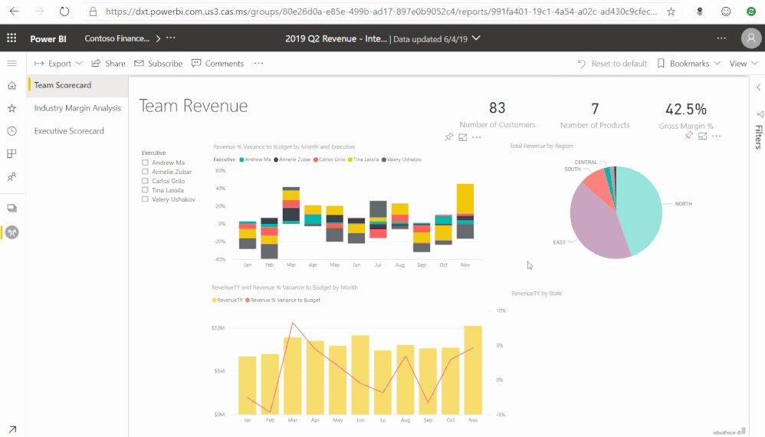Go to Home in left navigation

coord(11,85)
